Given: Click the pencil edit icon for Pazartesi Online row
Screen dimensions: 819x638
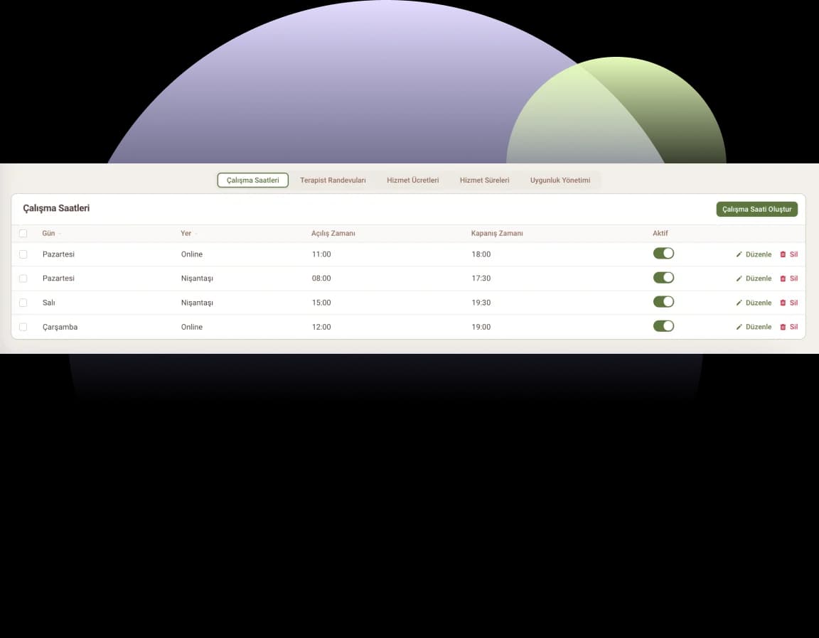Looking at the screenshot, I should [x=739, y=254].
